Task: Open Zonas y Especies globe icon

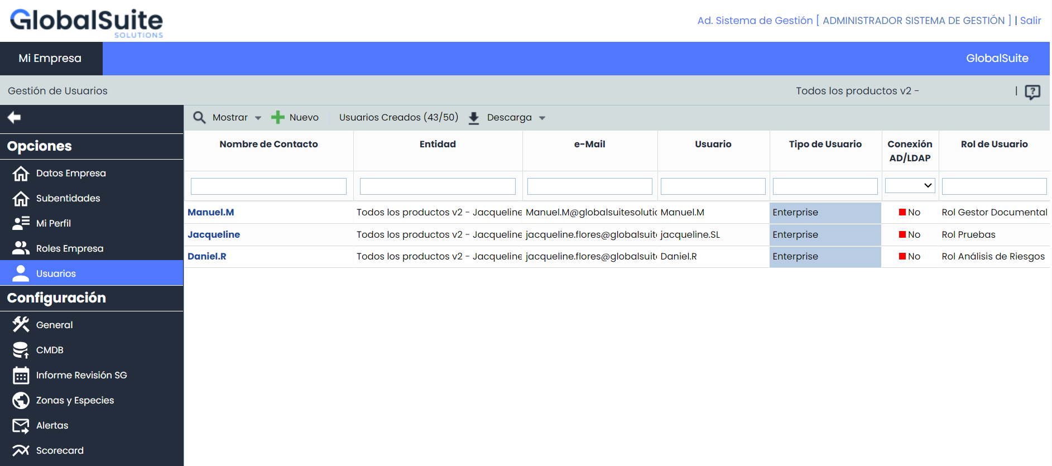Action: 21,400
